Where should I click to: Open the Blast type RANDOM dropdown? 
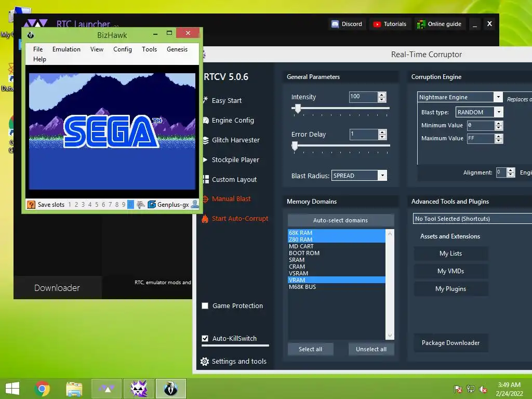[x=499, y=112]
